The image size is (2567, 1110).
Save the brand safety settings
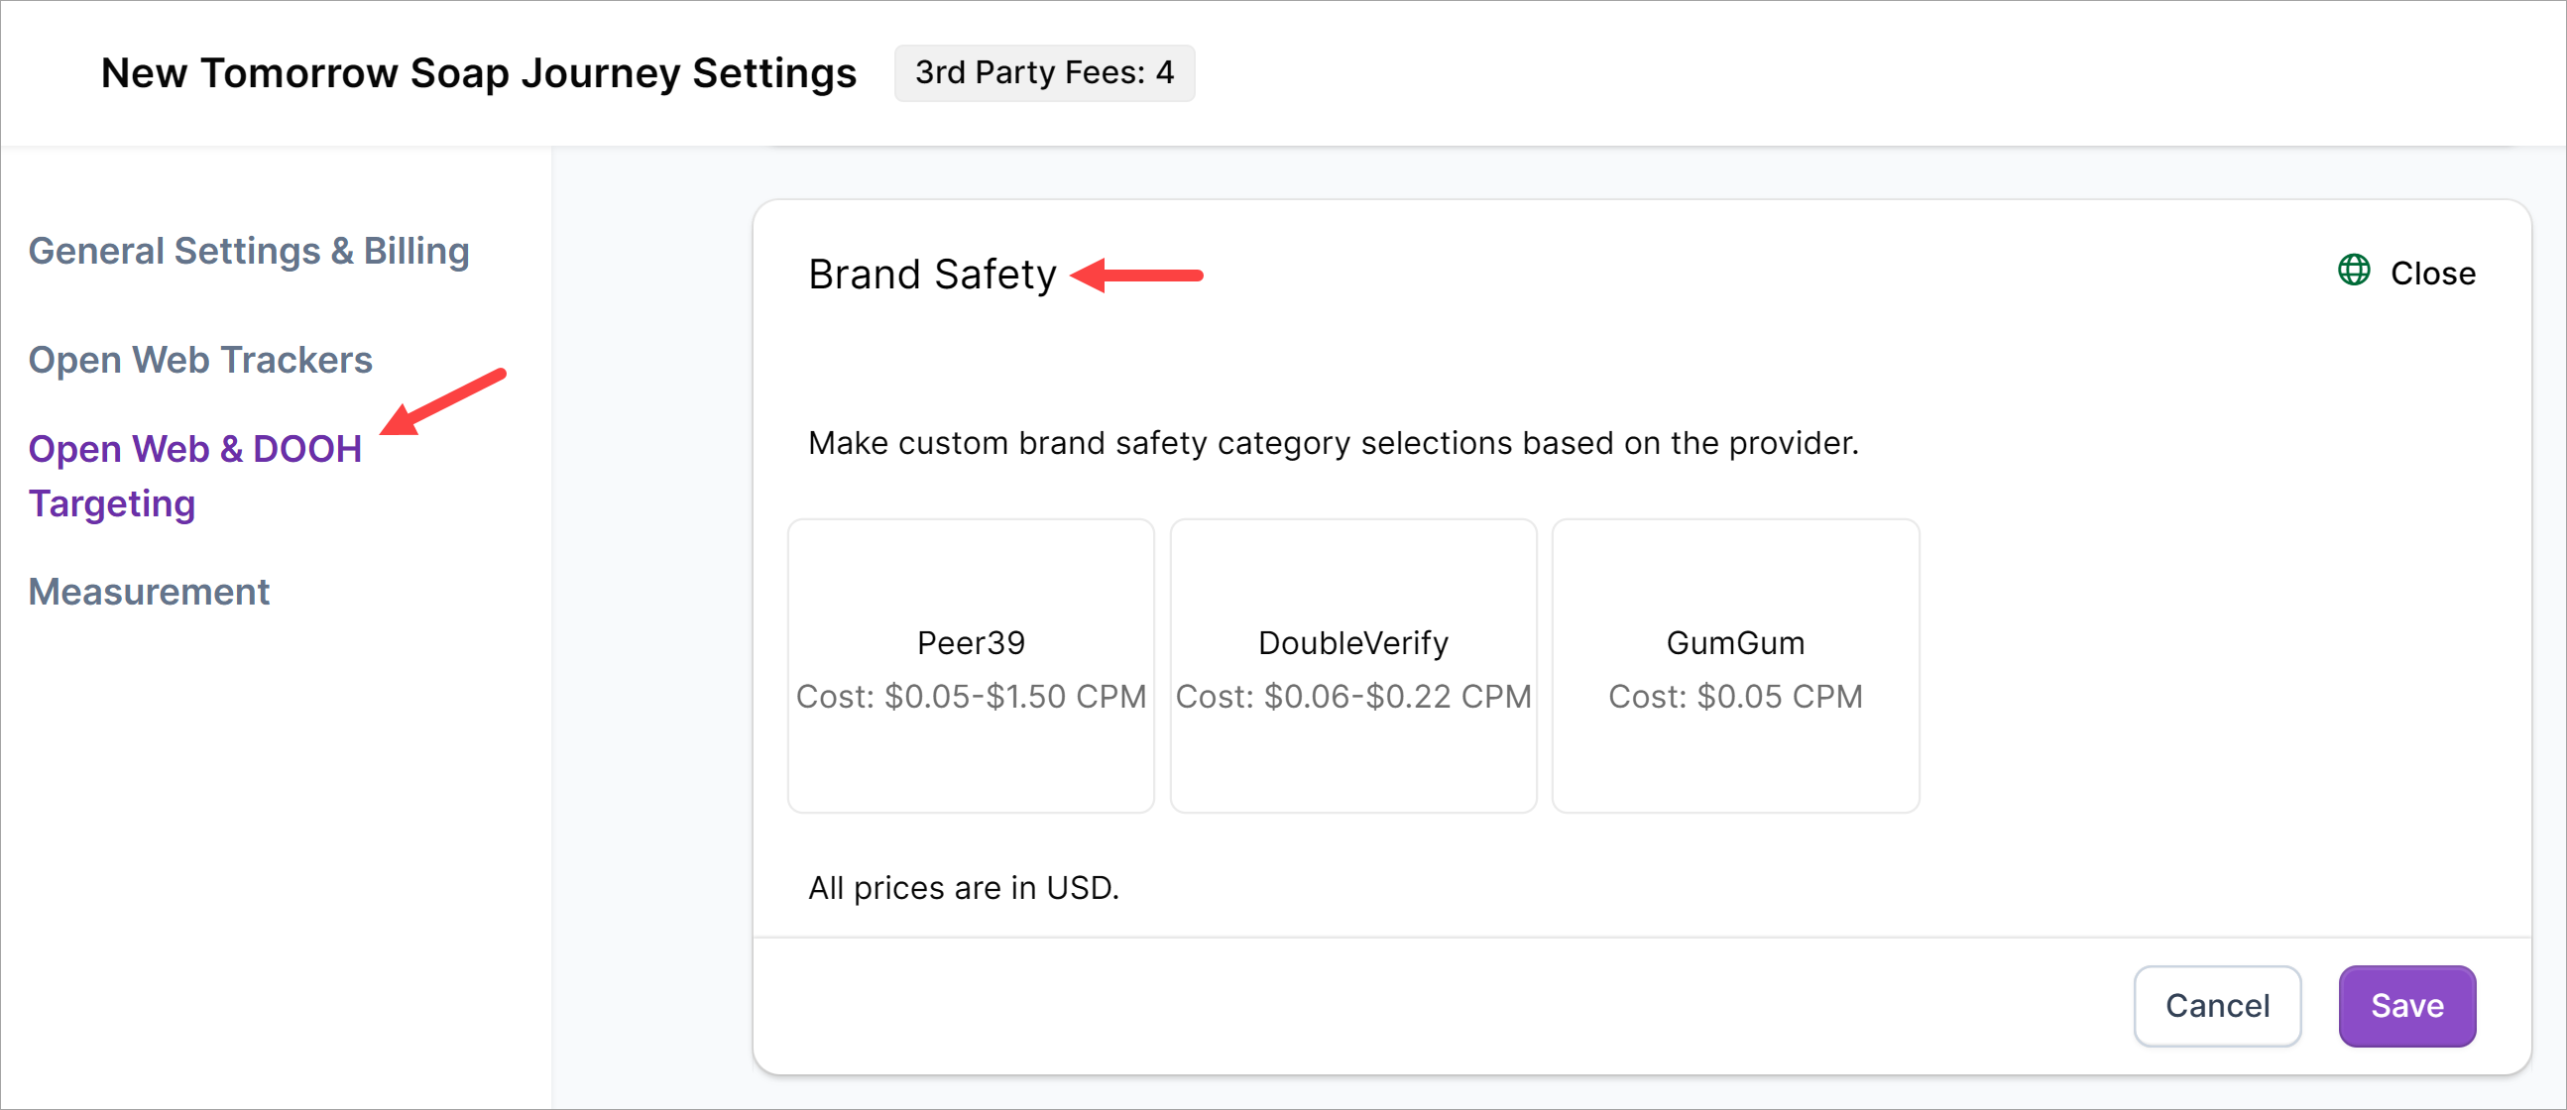tap(2405, 1005)
